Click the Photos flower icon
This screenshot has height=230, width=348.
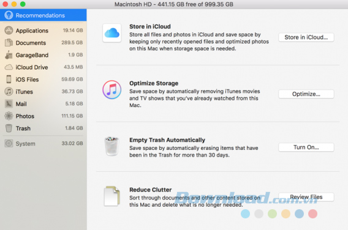(x=9, y=116)
